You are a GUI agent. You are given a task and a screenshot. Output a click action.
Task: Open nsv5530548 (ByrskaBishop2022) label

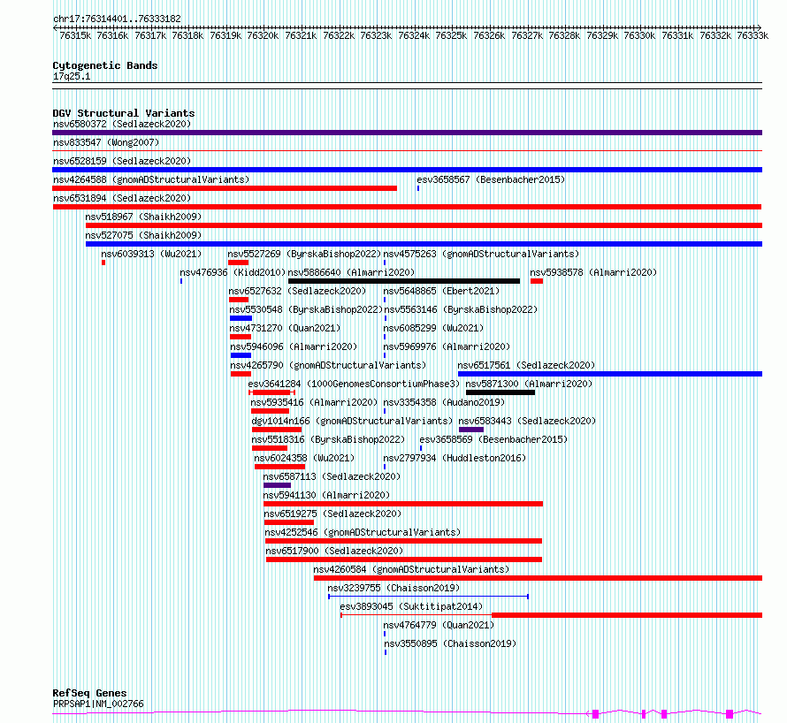click(x=306, y=309)
